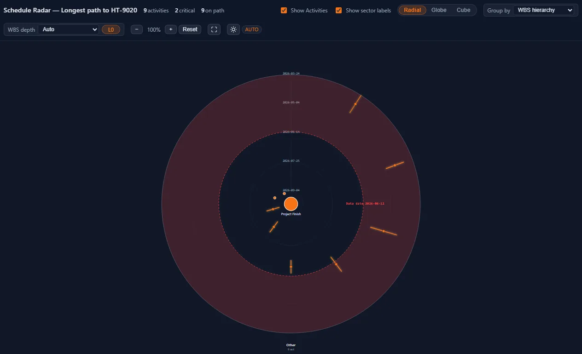Click the Data date 2026-06-12 label
Viewport: 582px width, 354px height.
point(365,203)
